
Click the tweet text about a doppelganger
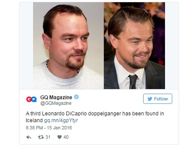pyautogui.click(x=95, y=117)
